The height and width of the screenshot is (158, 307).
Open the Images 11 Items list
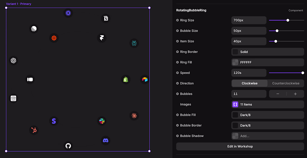(268, 104)
